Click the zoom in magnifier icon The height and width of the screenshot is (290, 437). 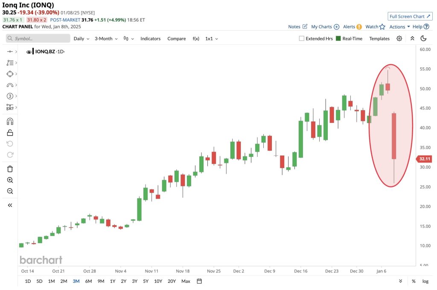pyautogui.click(x=10, y=180)
